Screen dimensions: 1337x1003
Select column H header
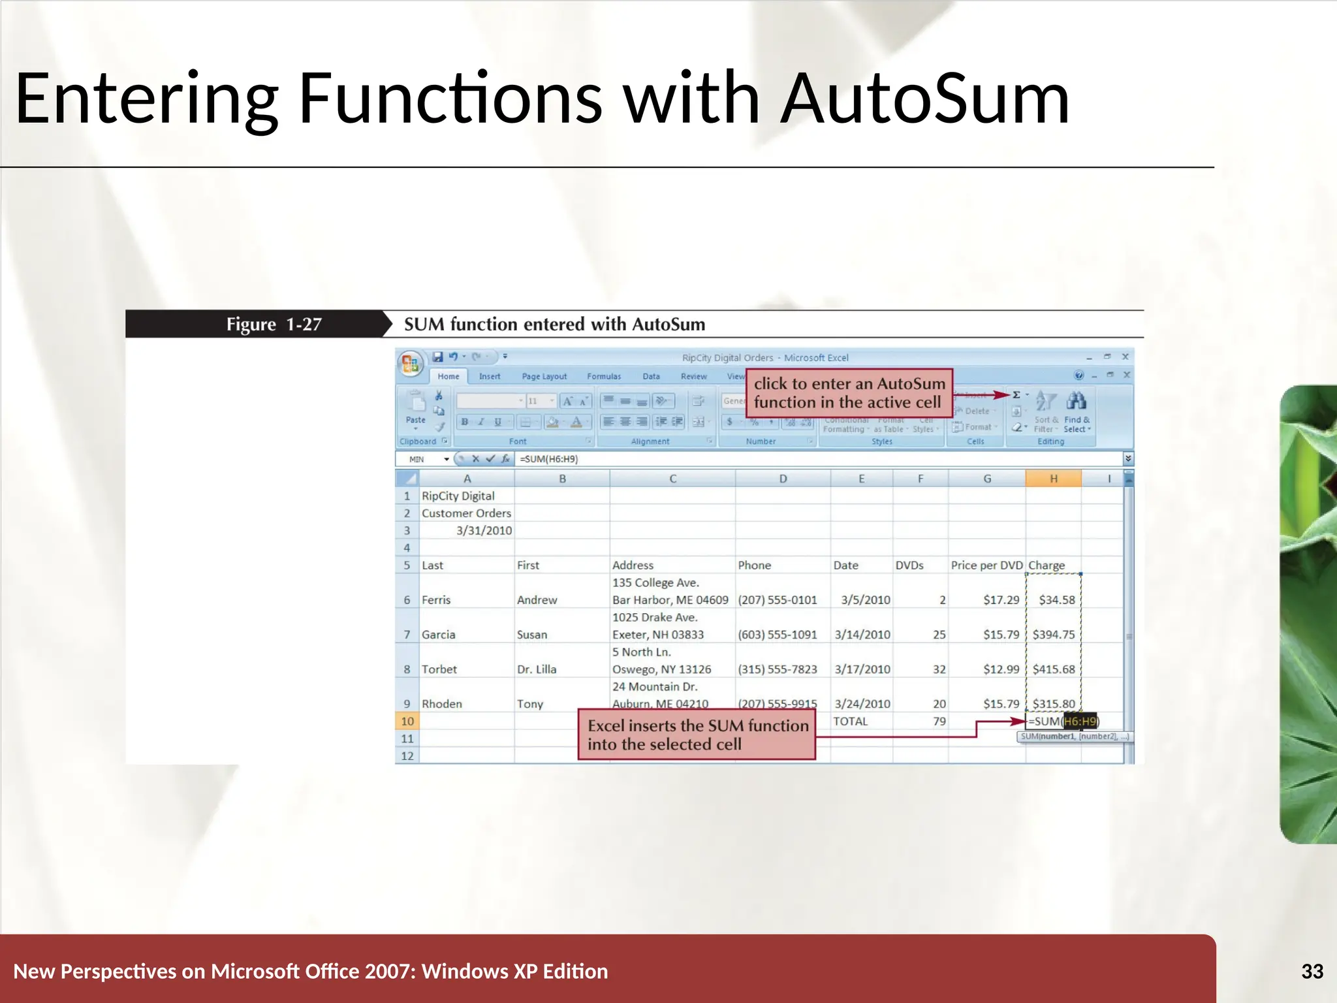[x=1053, y=479]
